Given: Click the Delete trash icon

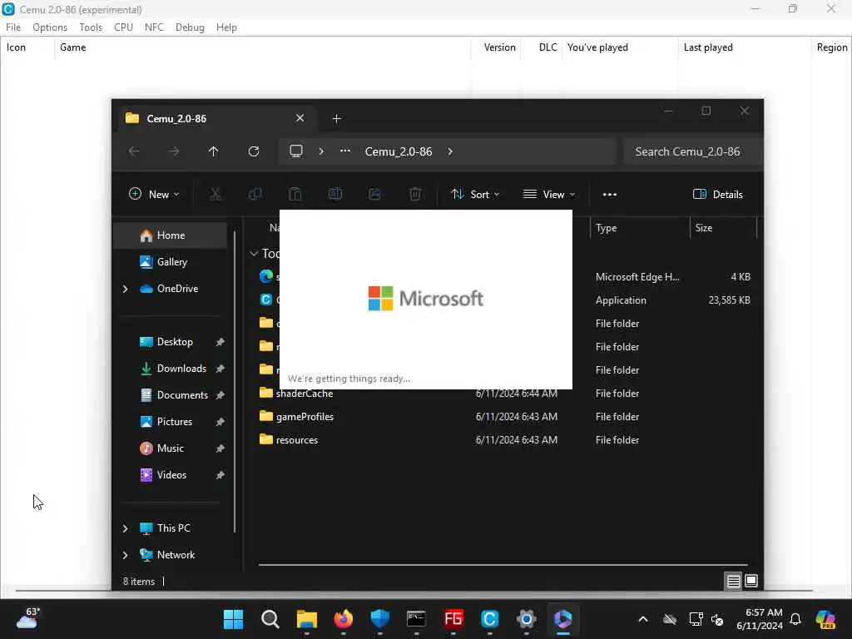Looking at the screenshot, I should click(415, 194).
